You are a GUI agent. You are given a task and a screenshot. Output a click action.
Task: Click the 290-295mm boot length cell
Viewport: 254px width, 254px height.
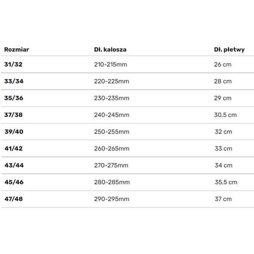(x=112, y=199)
